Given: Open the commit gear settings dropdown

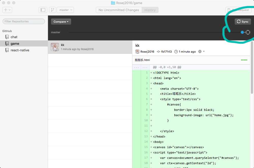Looking at the screenshot, I should [201, 51].
